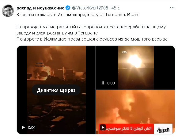Click the '45 с' tweet timestamp

(116, 8)
